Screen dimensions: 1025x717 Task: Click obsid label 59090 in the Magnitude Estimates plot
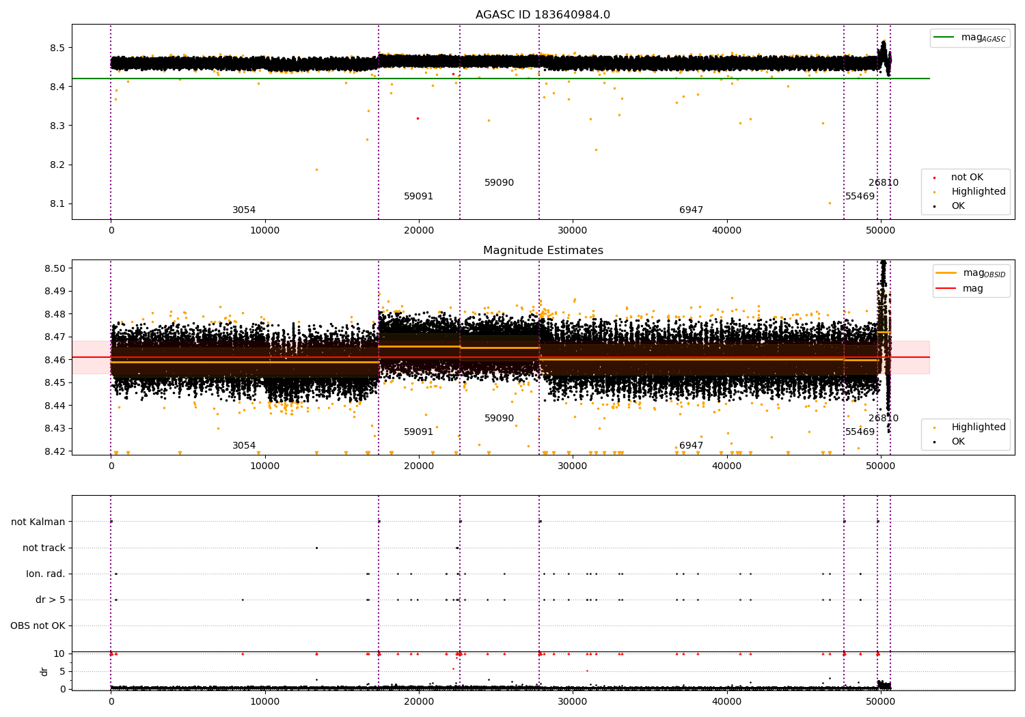499,419
